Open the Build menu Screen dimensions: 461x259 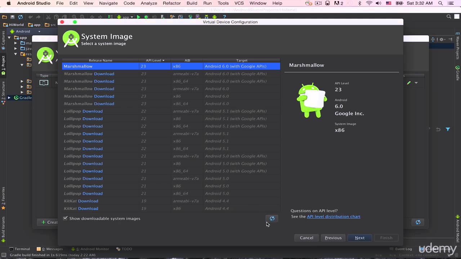point(192,3)
